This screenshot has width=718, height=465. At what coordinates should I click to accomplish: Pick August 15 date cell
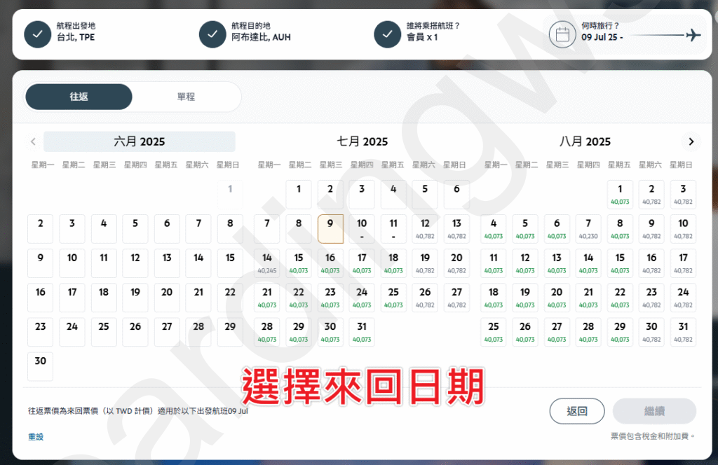[x=620, y=263]
